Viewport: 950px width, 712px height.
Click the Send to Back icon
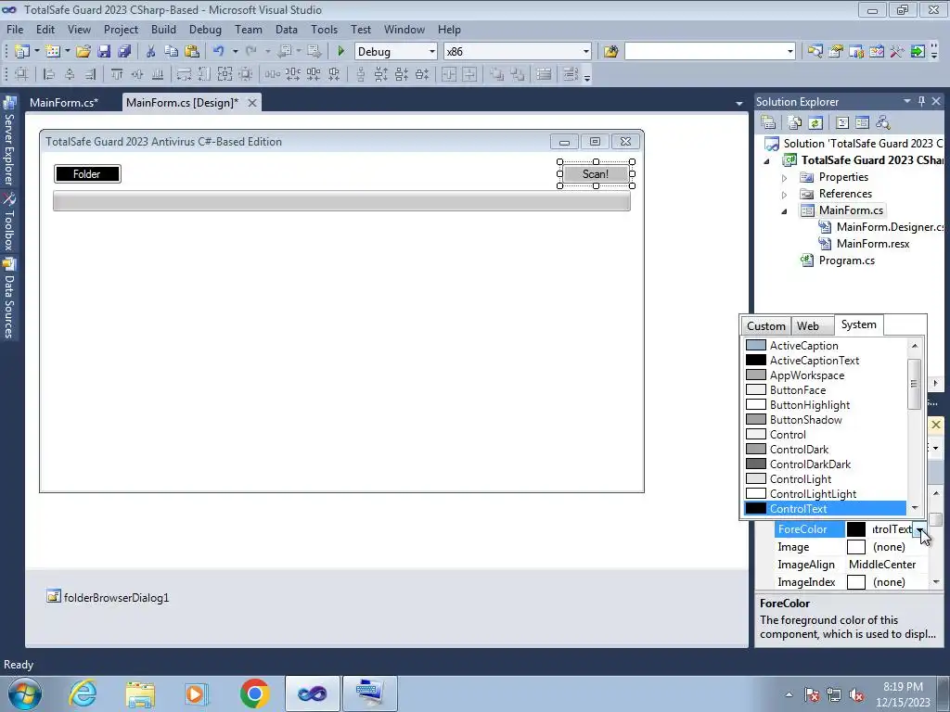pos(518,74)
